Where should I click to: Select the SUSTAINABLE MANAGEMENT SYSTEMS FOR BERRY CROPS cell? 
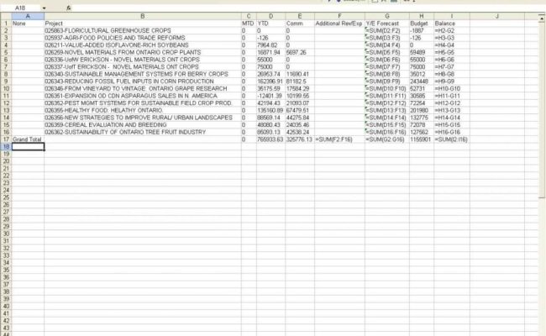coord(143,74)
